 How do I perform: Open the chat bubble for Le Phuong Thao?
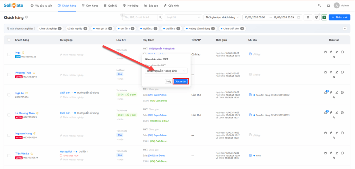[x=342, y=113]
